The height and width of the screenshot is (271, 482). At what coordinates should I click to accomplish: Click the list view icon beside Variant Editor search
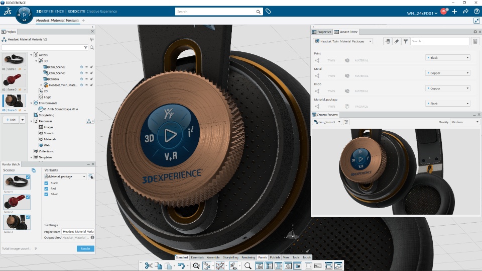(x=475, y=41)
